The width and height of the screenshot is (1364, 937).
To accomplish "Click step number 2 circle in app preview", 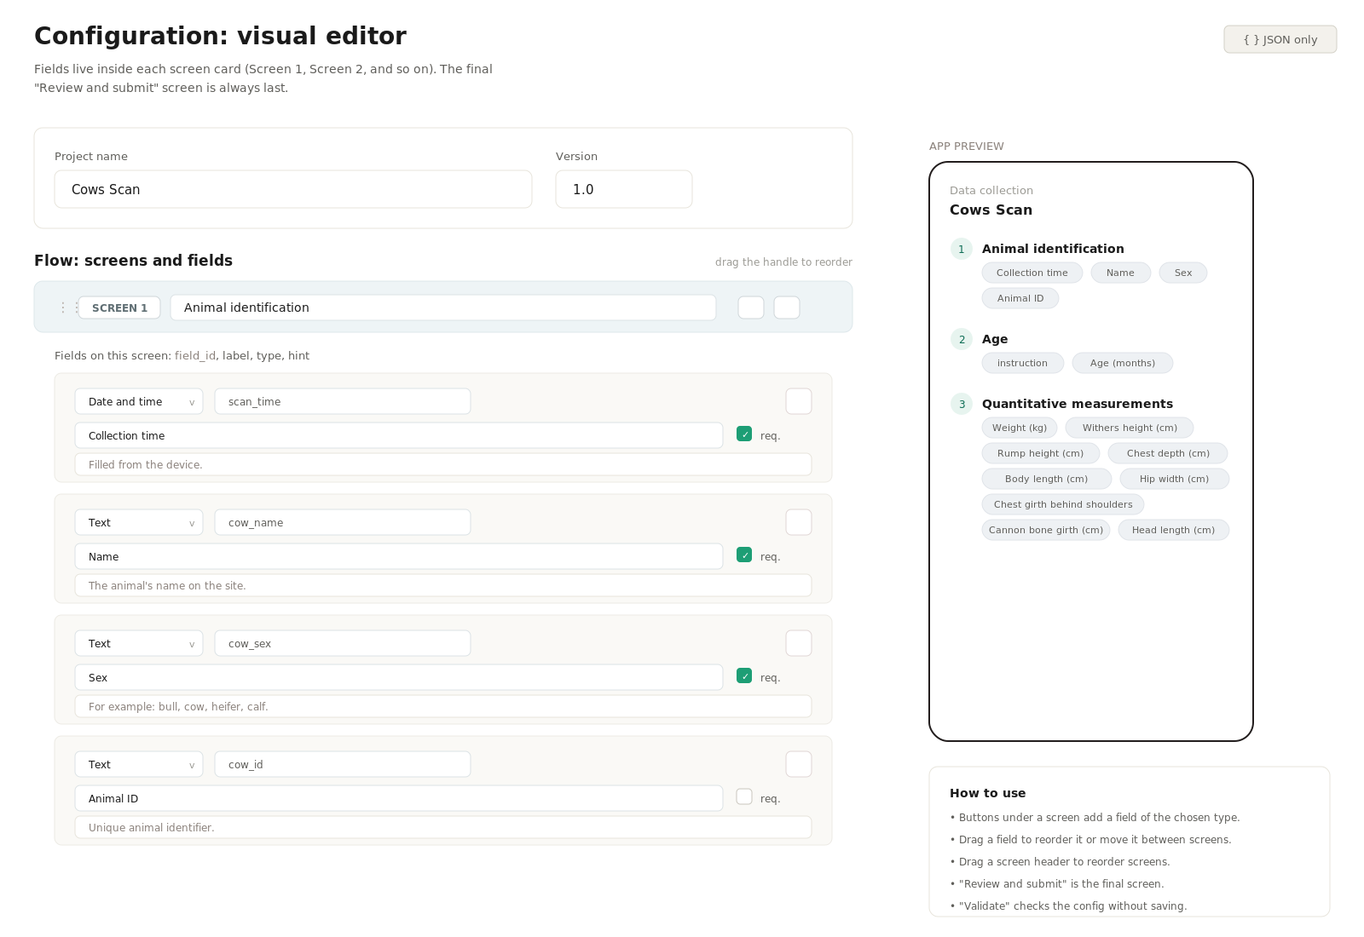I will click(x=962, y=339).
